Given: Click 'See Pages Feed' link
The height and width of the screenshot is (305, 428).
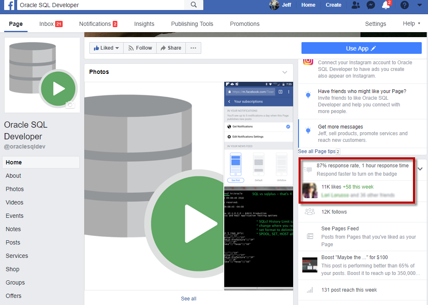Looking at the screenshot, I should coord(340,229).
